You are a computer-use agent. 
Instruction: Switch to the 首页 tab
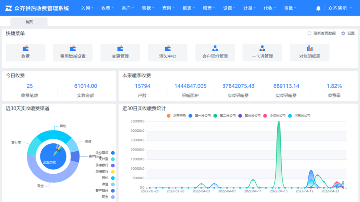(x=29, y=22)
